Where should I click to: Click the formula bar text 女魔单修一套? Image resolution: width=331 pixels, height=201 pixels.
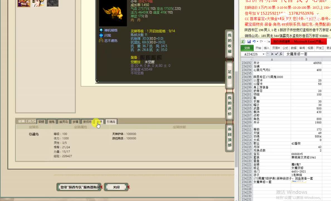(297, 54)
